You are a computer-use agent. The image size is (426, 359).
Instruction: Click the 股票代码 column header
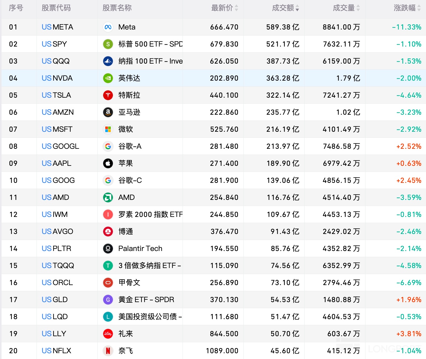click(x=56, y=8)
